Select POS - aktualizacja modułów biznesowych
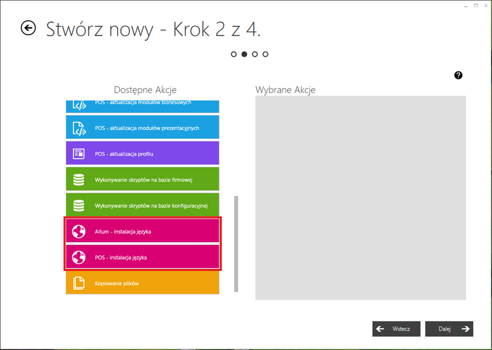Image resolution: width=492 pixels, height=350 pixels. pos(143,107)
